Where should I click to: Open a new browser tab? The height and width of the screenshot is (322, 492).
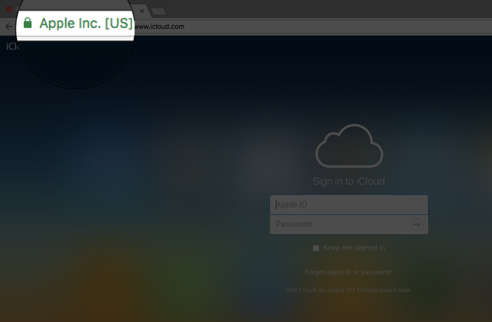(x=159, y=12)
